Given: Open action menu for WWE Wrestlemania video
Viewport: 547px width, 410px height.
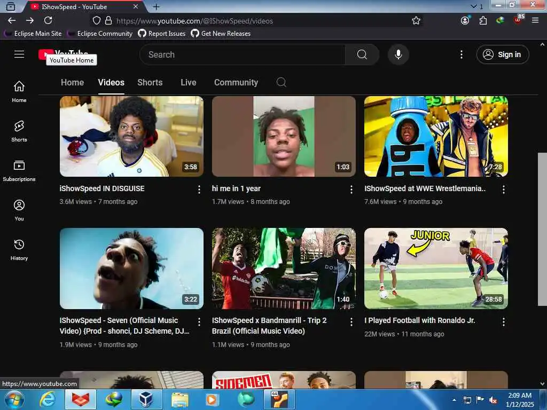Looking at the screenshot, I should click(x=503, y=190).
